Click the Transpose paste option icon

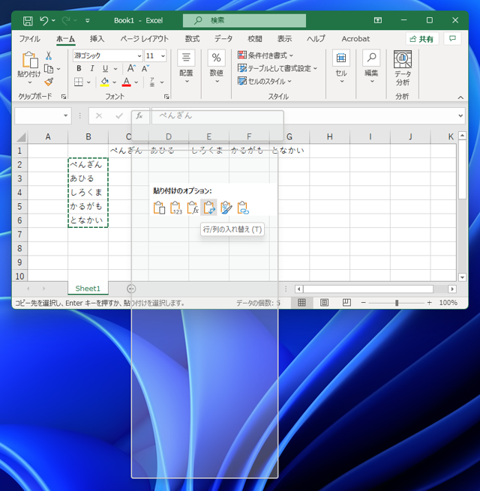(209, 208)
